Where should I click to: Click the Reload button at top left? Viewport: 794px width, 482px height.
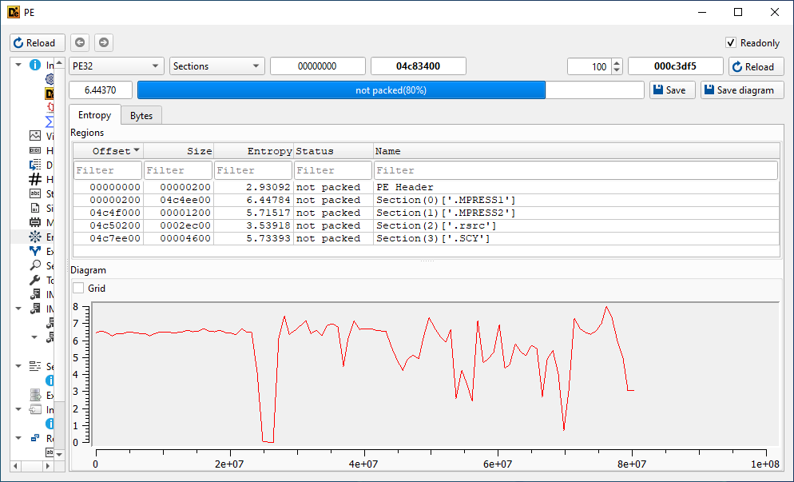tap(37, 42)
